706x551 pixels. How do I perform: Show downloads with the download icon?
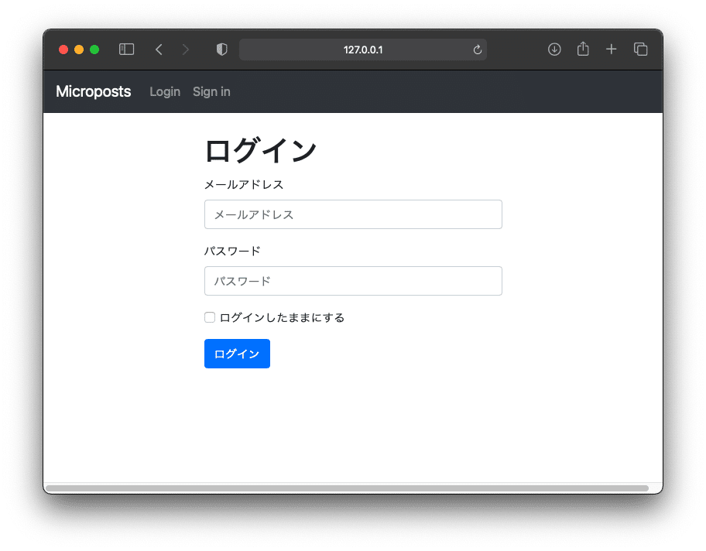(554, 50)
